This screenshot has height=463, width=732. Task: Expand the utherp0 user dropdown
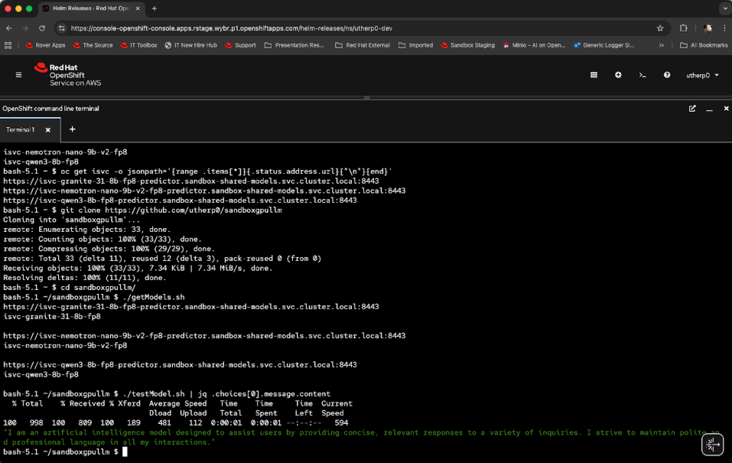(701, 75)
